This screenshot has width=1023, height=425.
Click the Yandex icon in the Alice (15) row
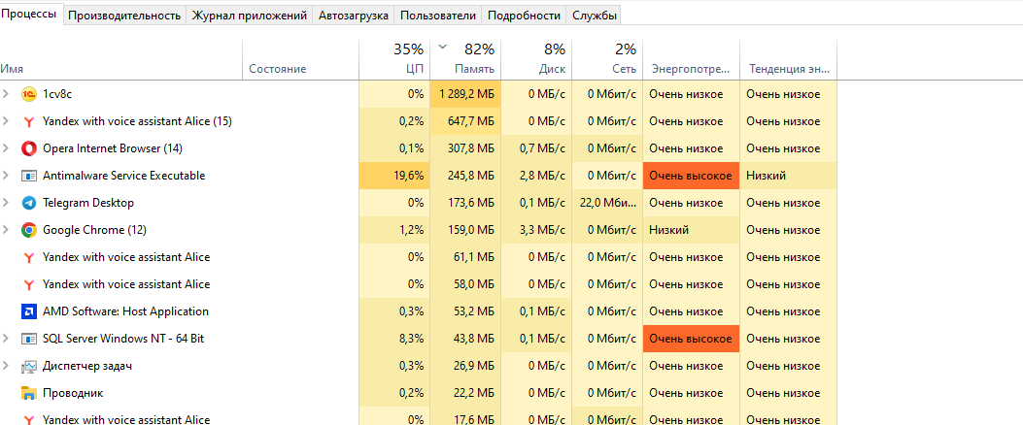tap(29, 121)
